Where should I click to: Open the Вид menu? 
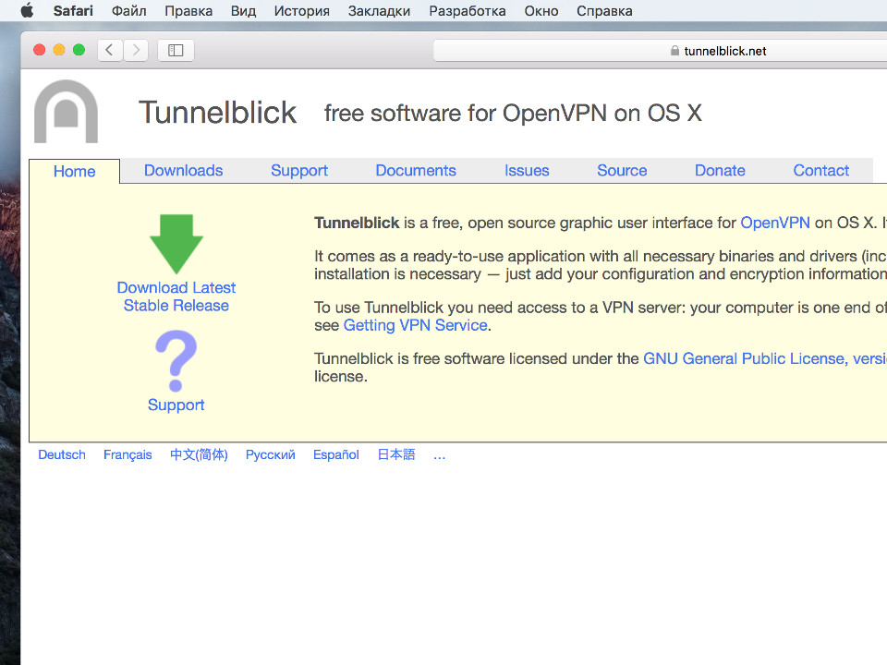click(x=243, y=11)
